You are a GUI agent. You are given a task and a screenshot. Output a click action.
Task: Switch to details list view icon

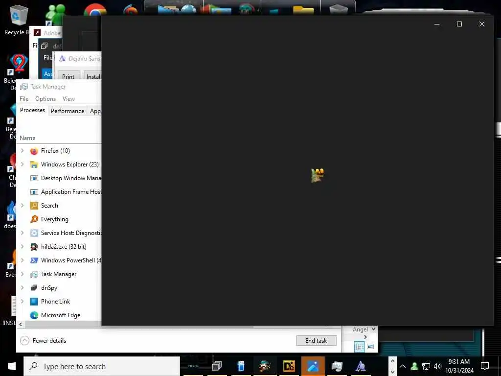360,347
